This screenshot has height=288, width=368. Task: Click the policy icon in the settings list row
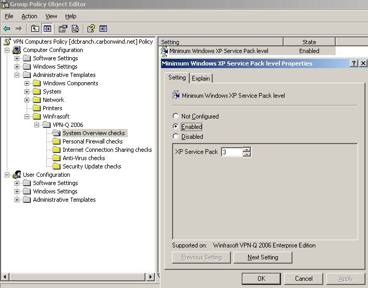click(x=164, y=51)
